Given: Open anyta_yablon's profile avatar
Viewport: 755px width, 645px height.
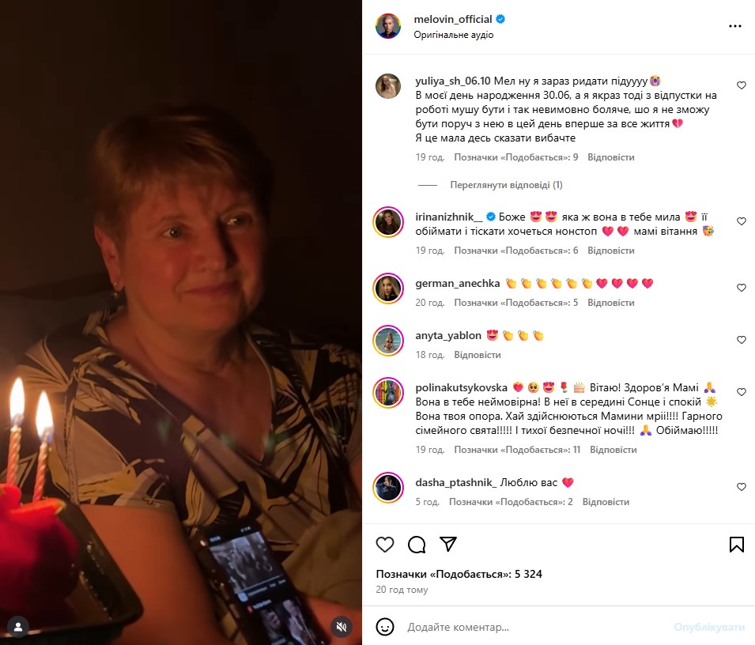Looking at the screenshot, I should pos(388,341).
